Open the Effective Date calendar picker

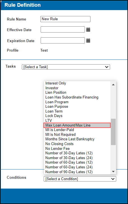point(88,30)
